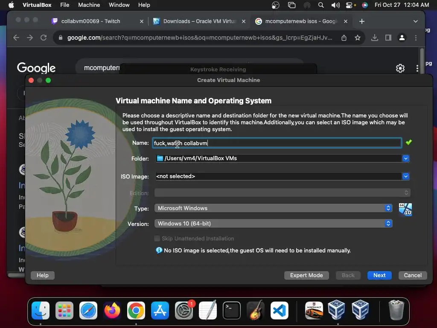Switch to Downloads Oracle VM VirtualBox tab
The height and width of the screenshot is (328, 437).
199,21
